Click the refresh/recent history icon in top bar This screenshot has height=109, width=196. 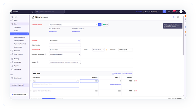(33, 12)
